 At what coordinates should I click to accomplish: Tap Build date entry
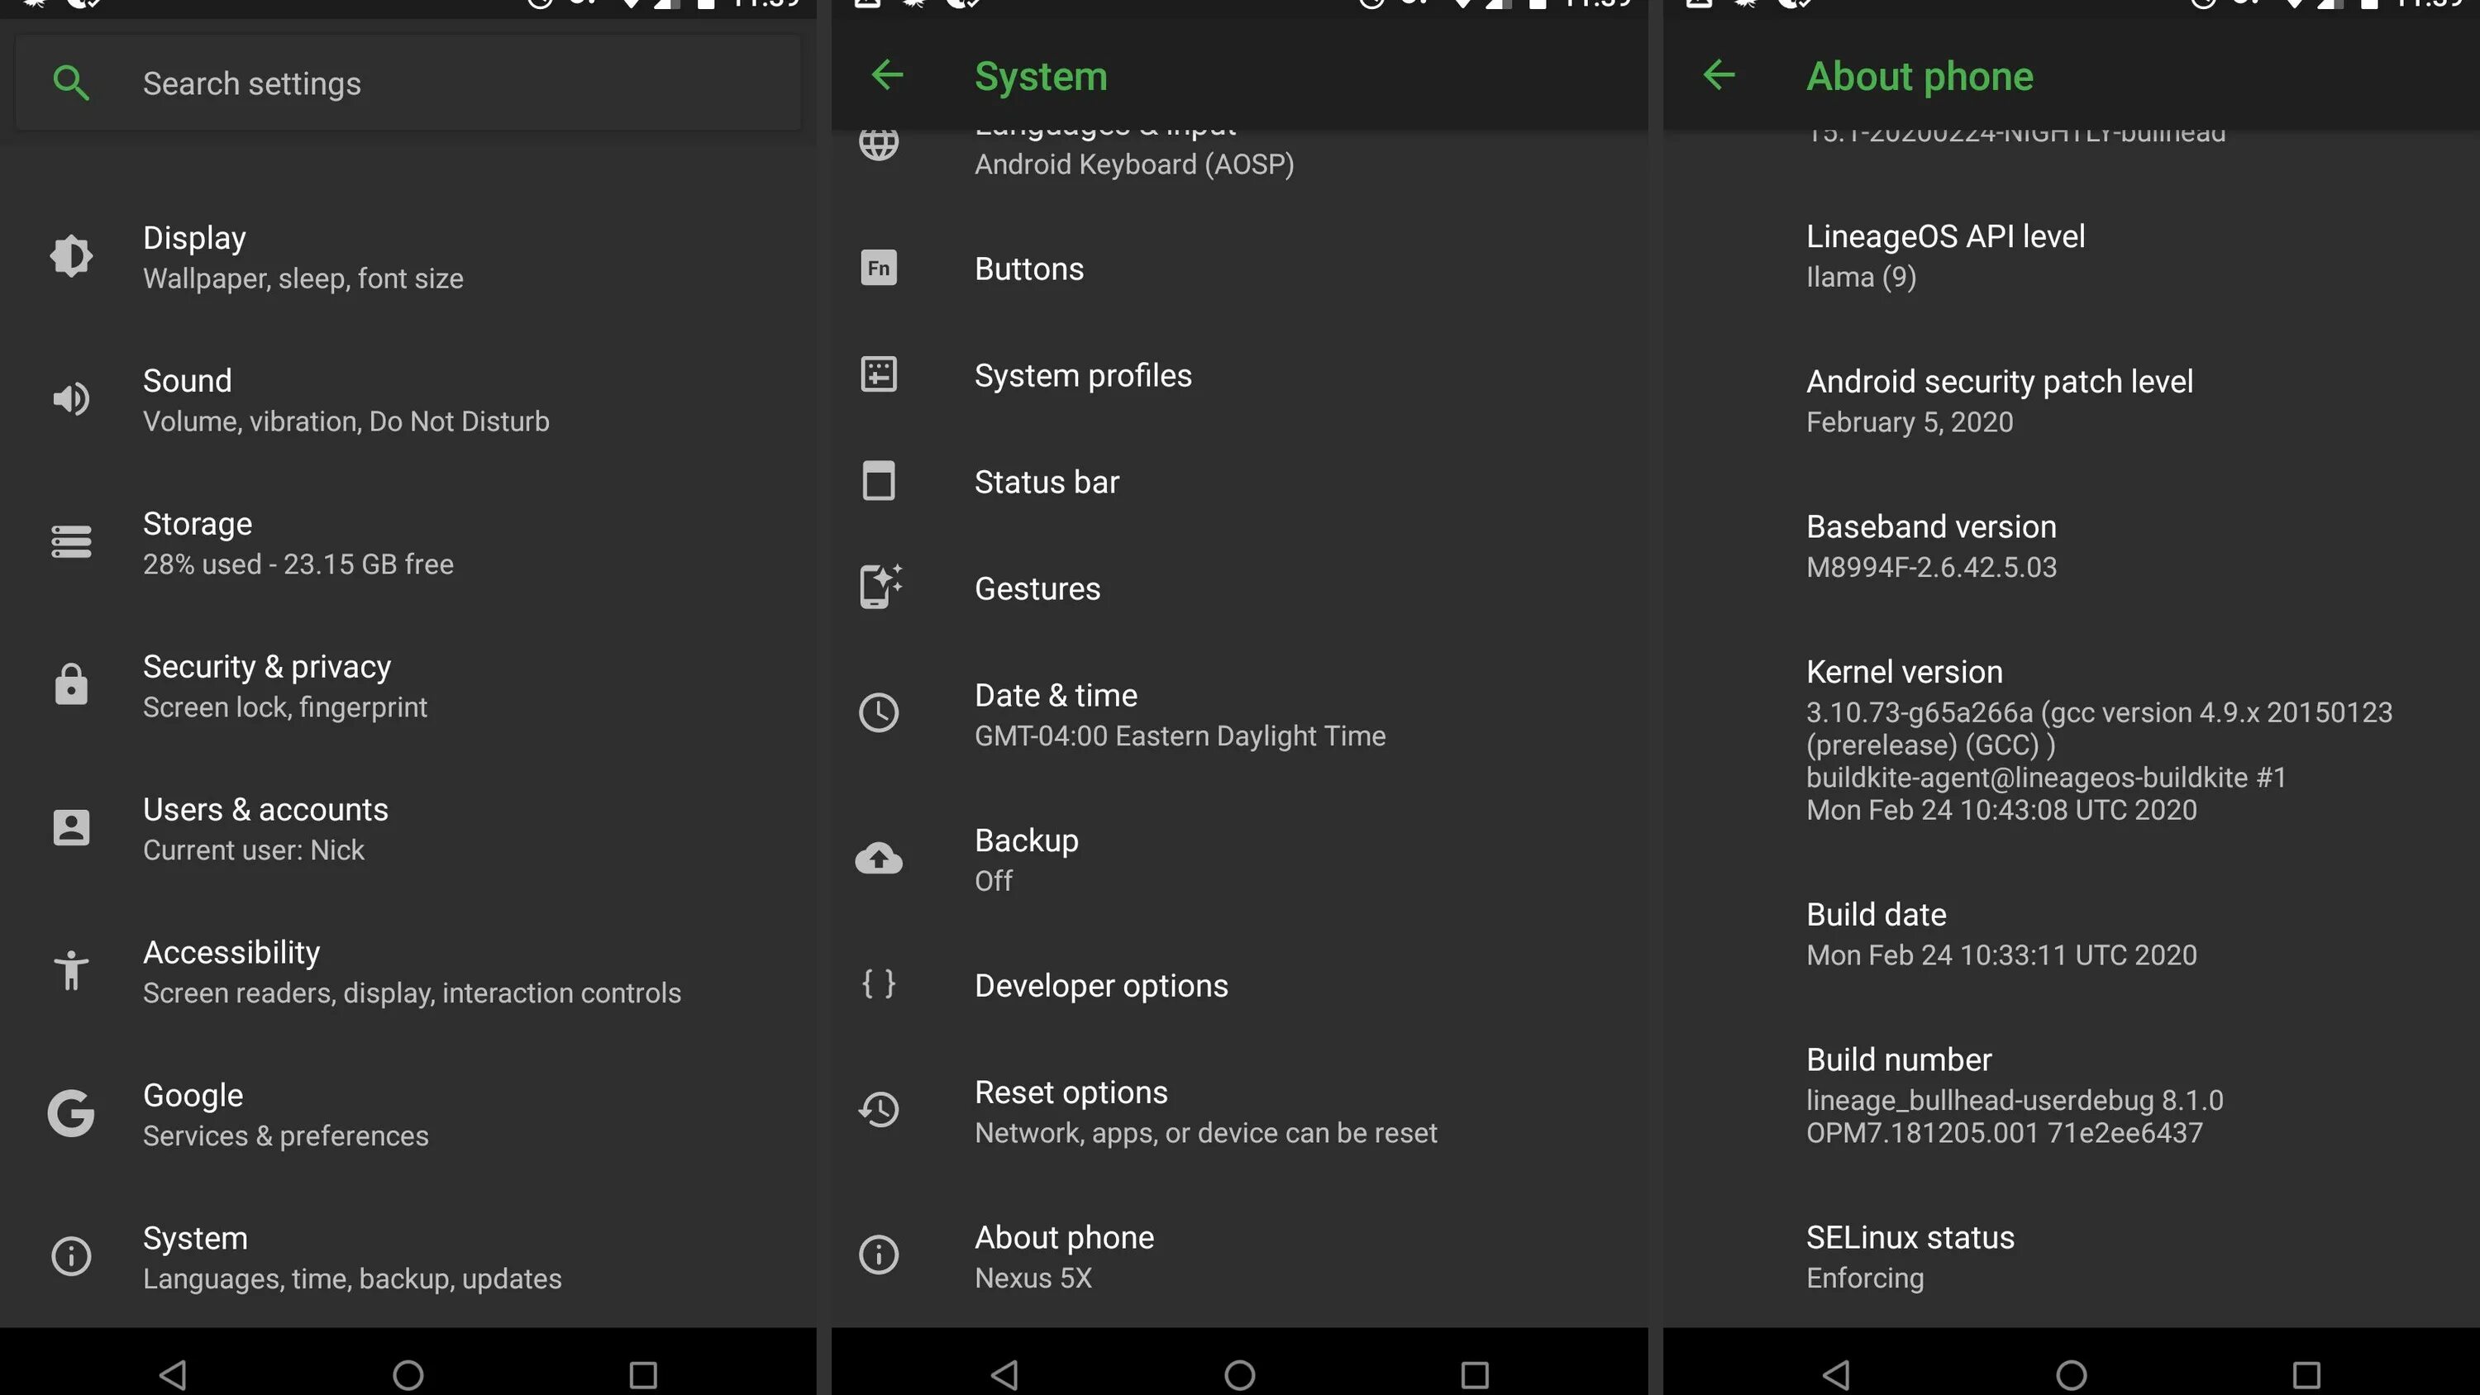2072,934
